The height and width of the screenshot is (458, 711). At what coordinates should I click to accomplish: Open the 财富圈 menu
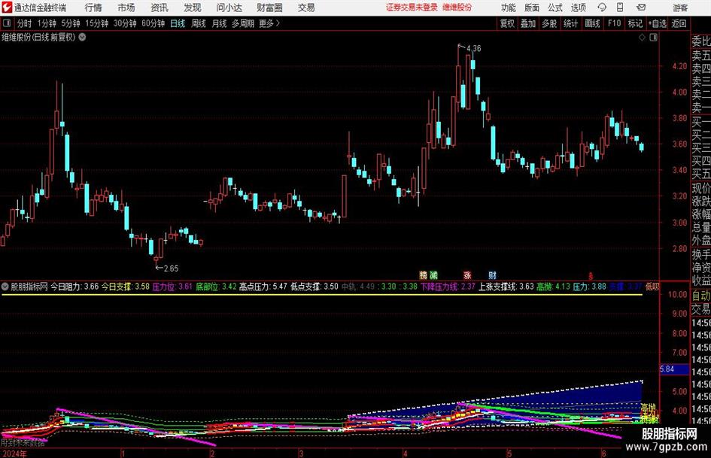(x=269, y=8)
